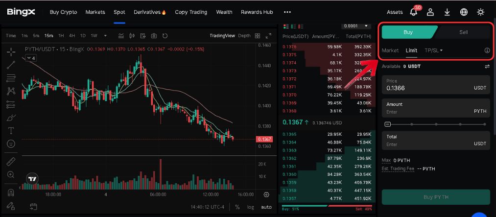The height and width of the screenshot is (217, 496).
Task: Click the Buy PYTH button
Action: tap(436, 197)
